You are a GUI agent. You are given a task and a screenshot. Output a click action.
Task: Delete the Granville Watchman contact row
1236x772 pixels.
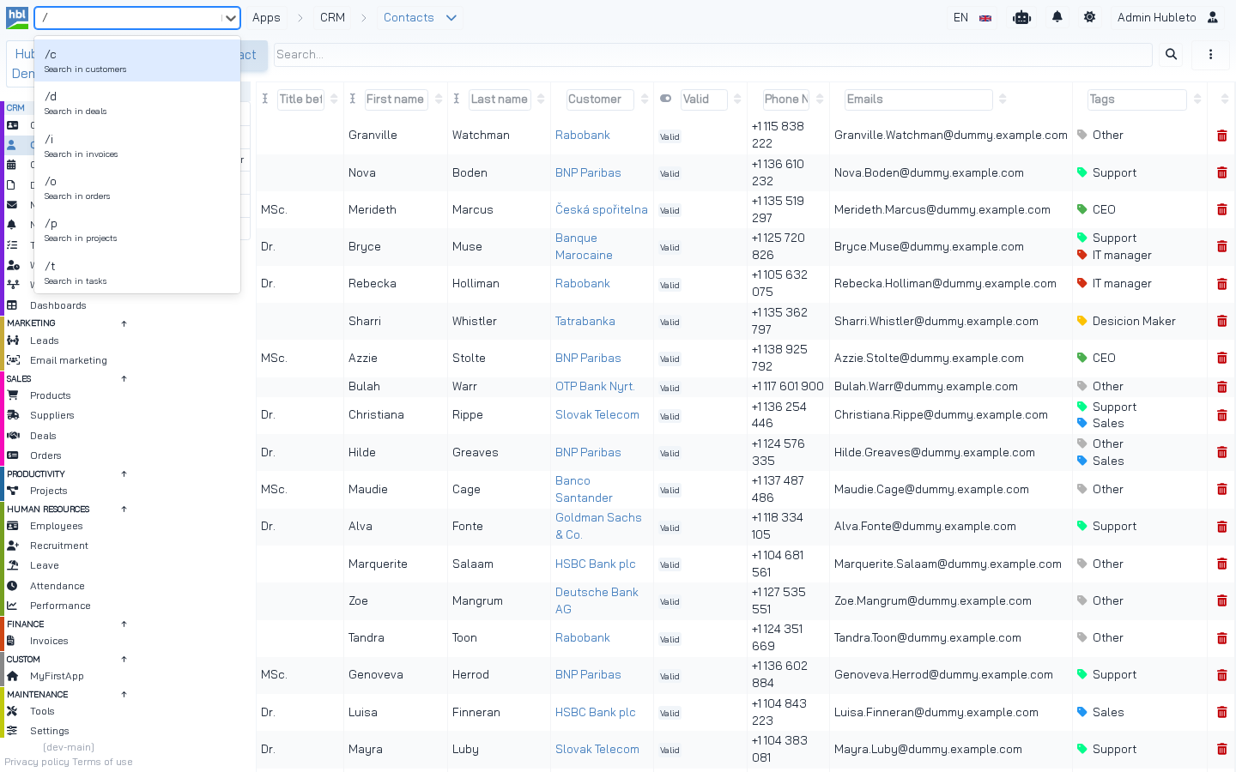tap(1222, 136)
